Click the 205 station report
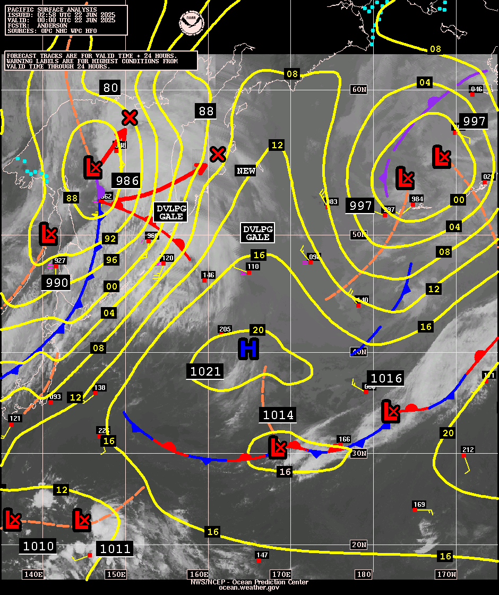The height and width of the screenshot is (595, 499). click(x=225, y=329)
